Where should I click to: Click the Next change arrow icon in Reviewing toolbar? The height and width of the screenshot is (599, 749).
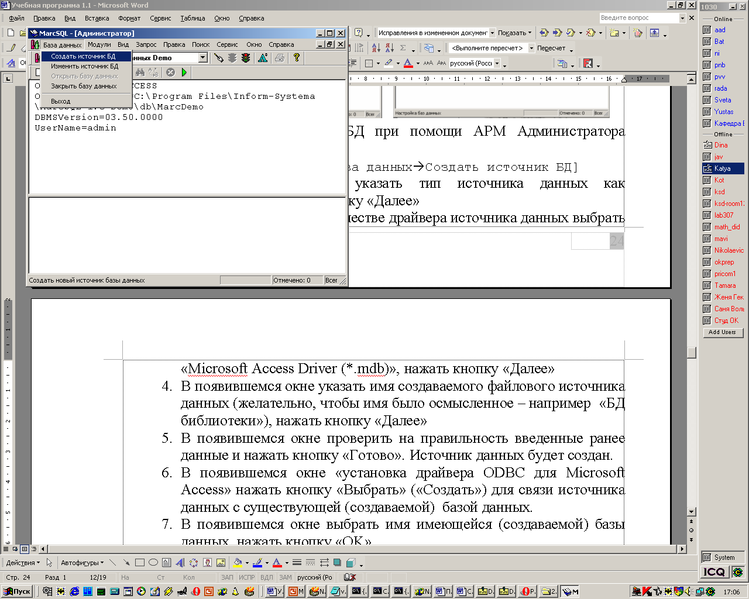pyautogui.click(x=557, y=33)
